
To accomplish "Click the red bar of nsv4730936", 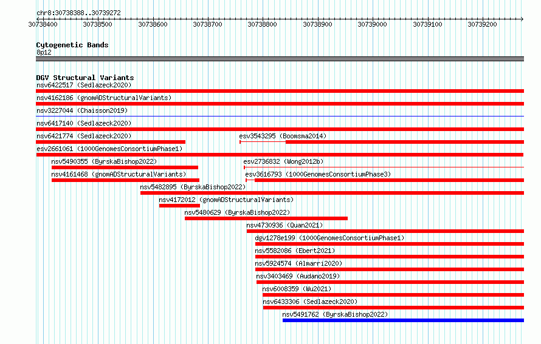I will (385, 231).
